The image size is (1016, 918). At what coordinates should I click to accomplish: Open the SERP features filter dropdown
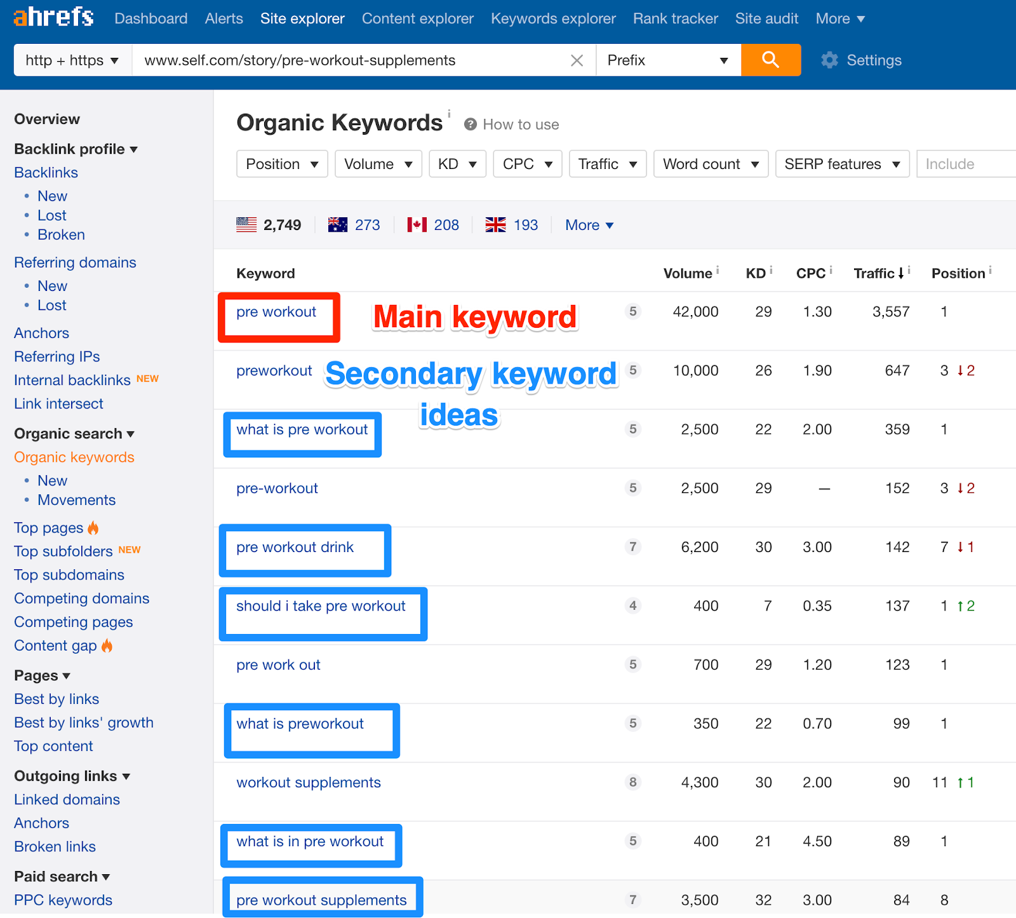tap(842, 164)
